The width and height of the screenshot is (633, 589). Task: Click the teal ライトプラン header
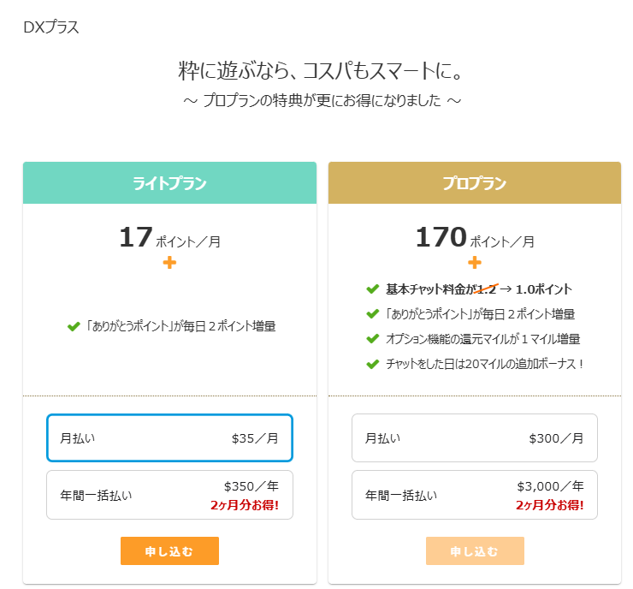pyautogui.click(x=169, y=183)
